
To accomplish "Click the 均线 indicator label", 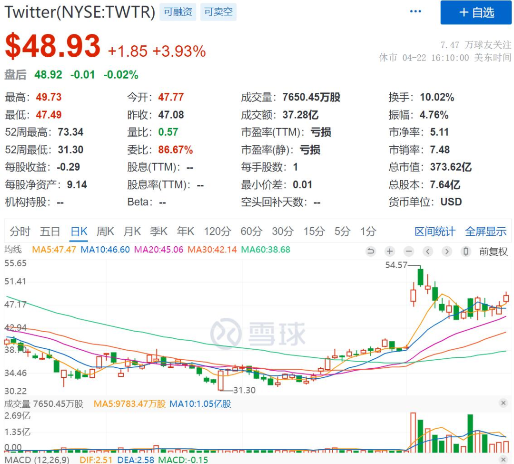I will pyautogui.click(x=13, y=250).
